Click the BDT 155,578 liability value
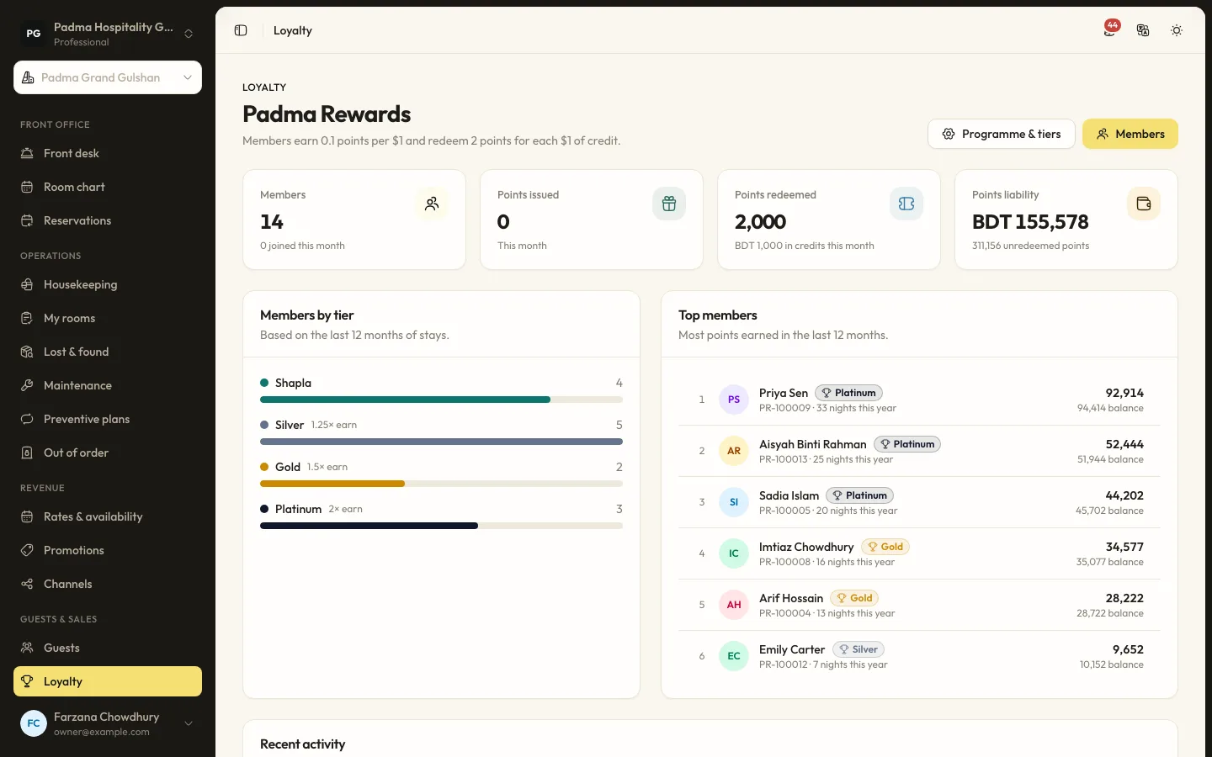This screenshot has height=757, width=1212. pyautogui.click(x=1030, y=222)
